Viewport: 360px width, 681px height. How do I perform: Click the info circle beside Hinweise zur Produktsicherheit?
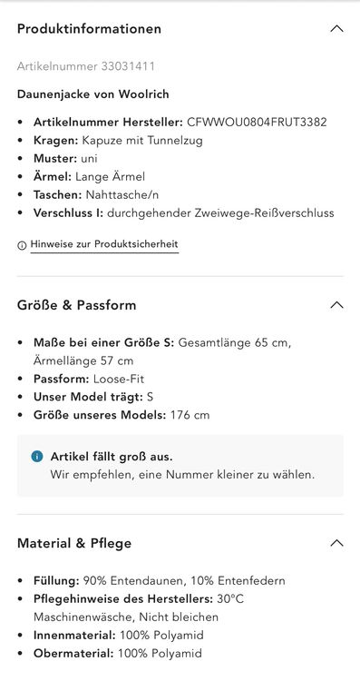coord(22,245)
